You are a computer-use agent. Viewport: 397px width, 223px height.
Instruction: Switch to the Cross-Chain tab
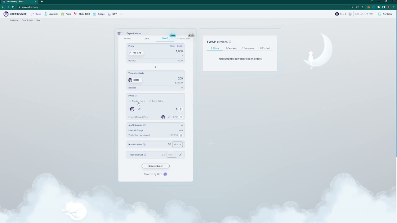(183, 39)
